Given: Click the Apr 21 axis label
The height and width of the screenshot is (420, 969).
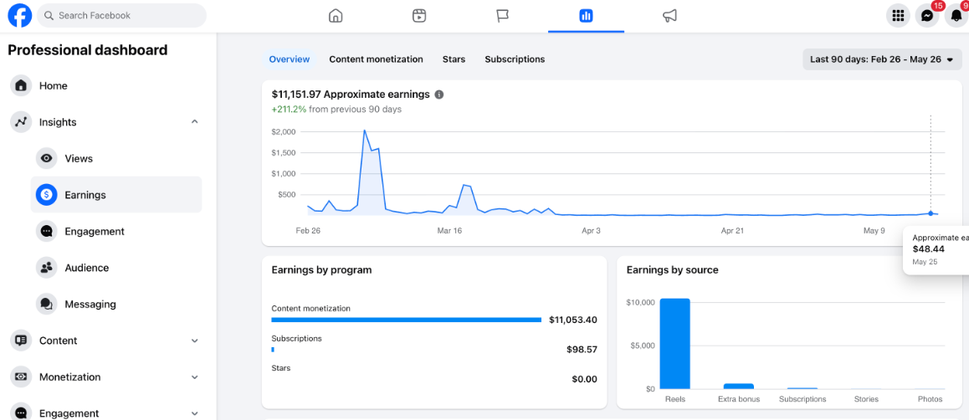Looking at the screenshot, I should tap(731, 230).
